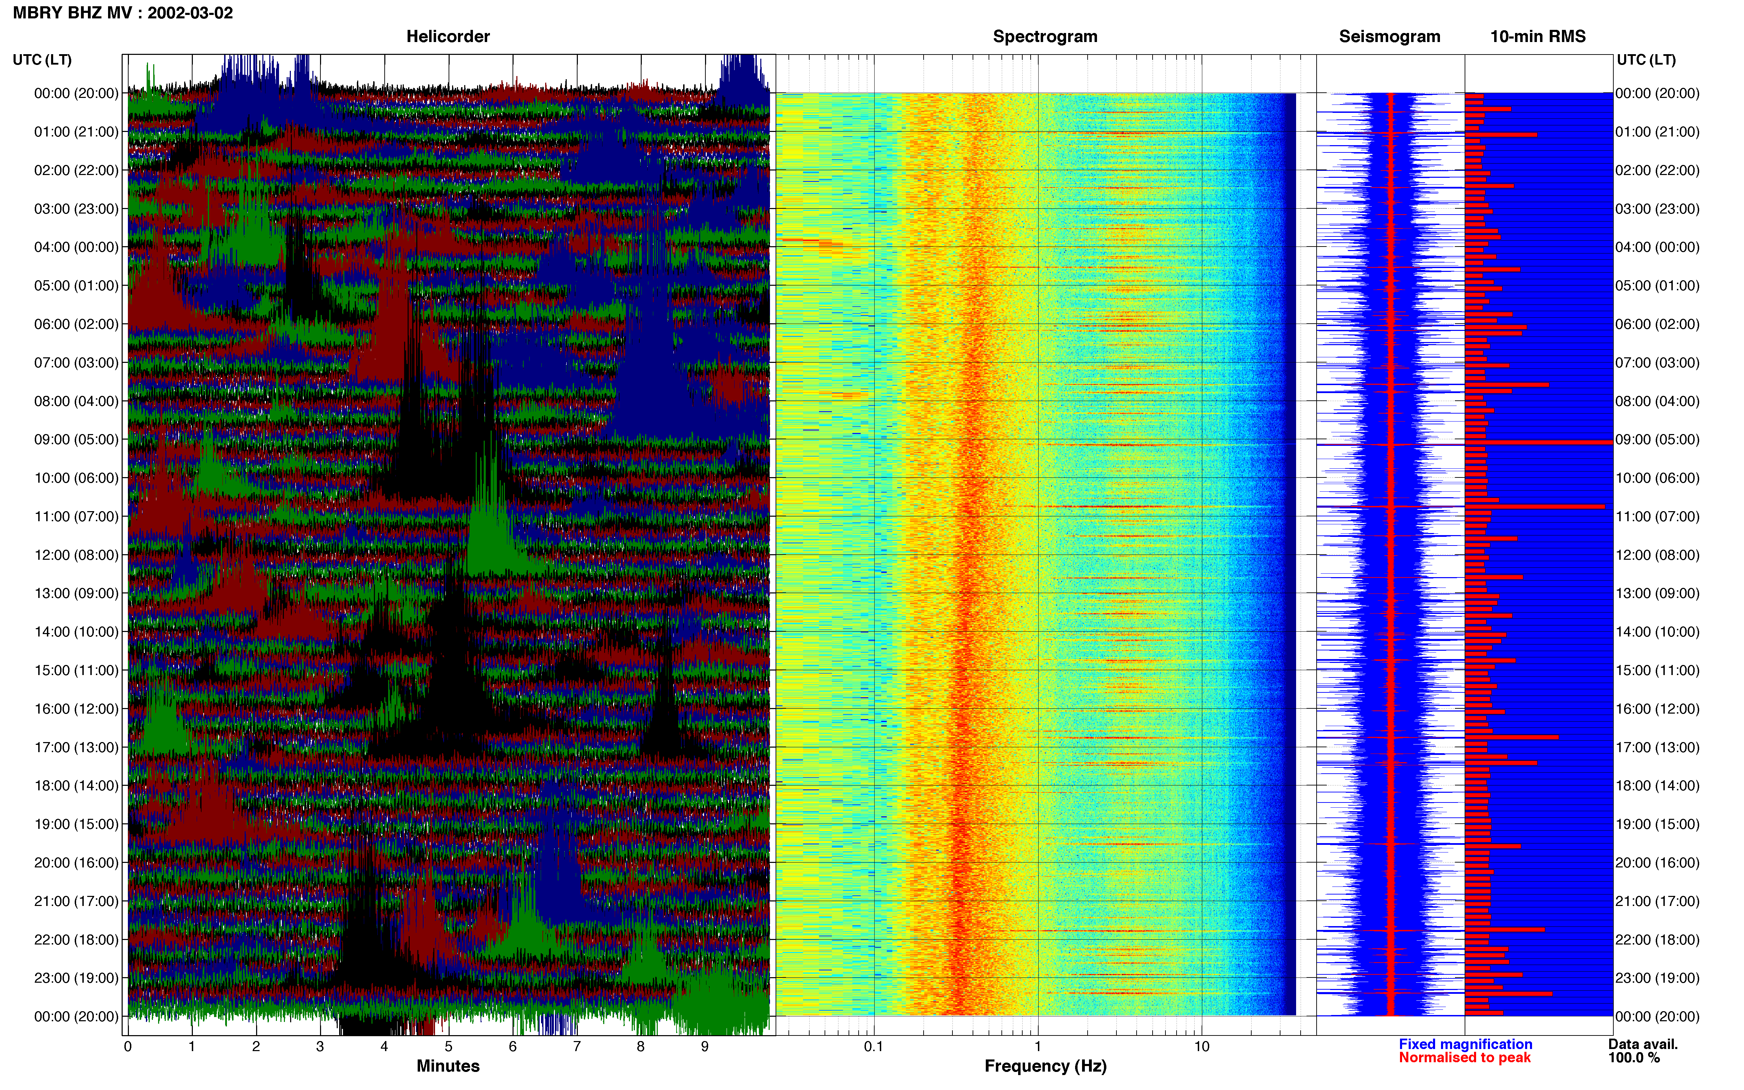Click the title 'MBRY BHZ MV : 2002-03-02'
This screenshot has height=1090, width=1744.
pyautogui.click(x=123, y=13)
